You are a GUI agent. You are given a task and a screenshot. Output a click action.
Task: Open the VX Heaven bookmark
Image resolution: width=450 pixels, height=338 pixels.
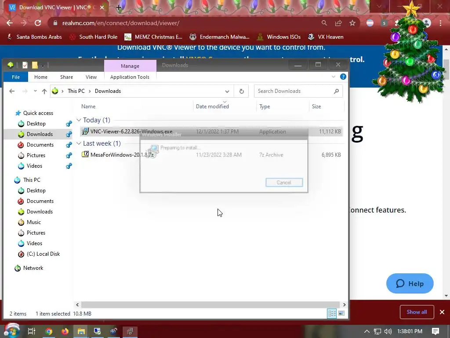326,37
